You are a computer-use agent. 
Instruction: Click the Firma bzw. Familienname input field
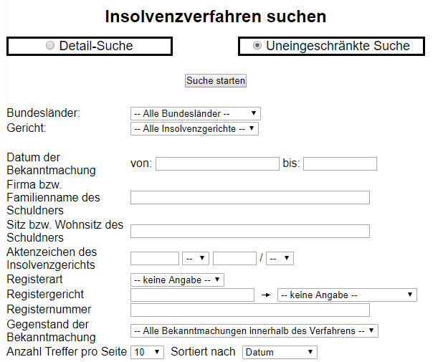[249, 198]
